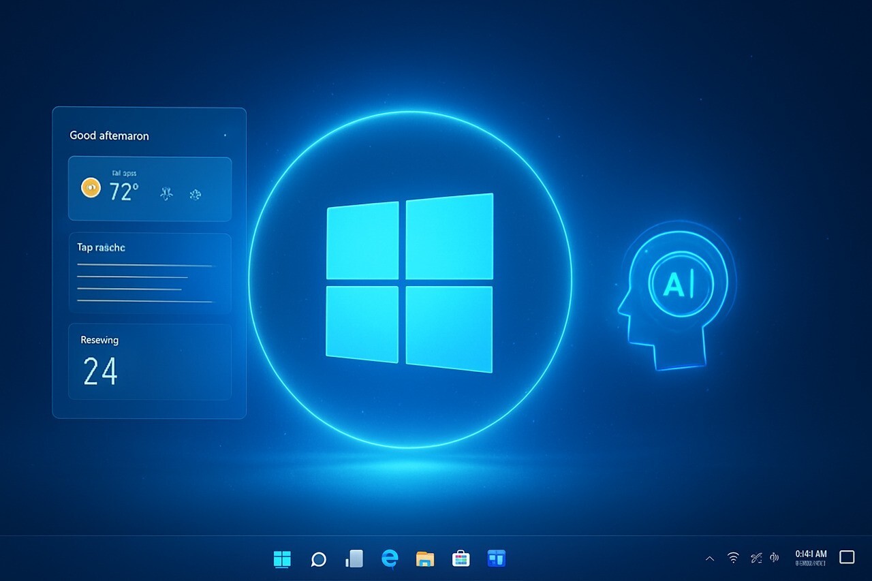Click the blue widgets app icon in taskbar
This screenshot has width=872, height=581.
497,559
